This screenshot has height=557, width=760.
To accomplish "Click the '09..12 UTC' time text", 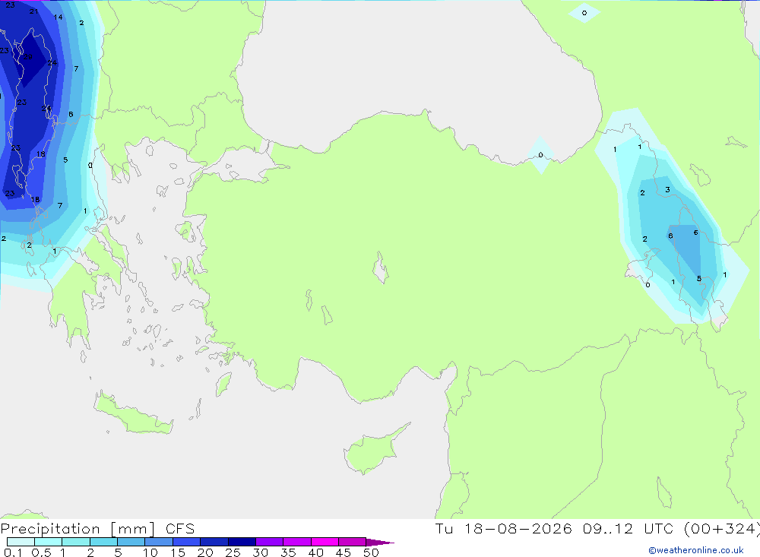I will (628, 528).
